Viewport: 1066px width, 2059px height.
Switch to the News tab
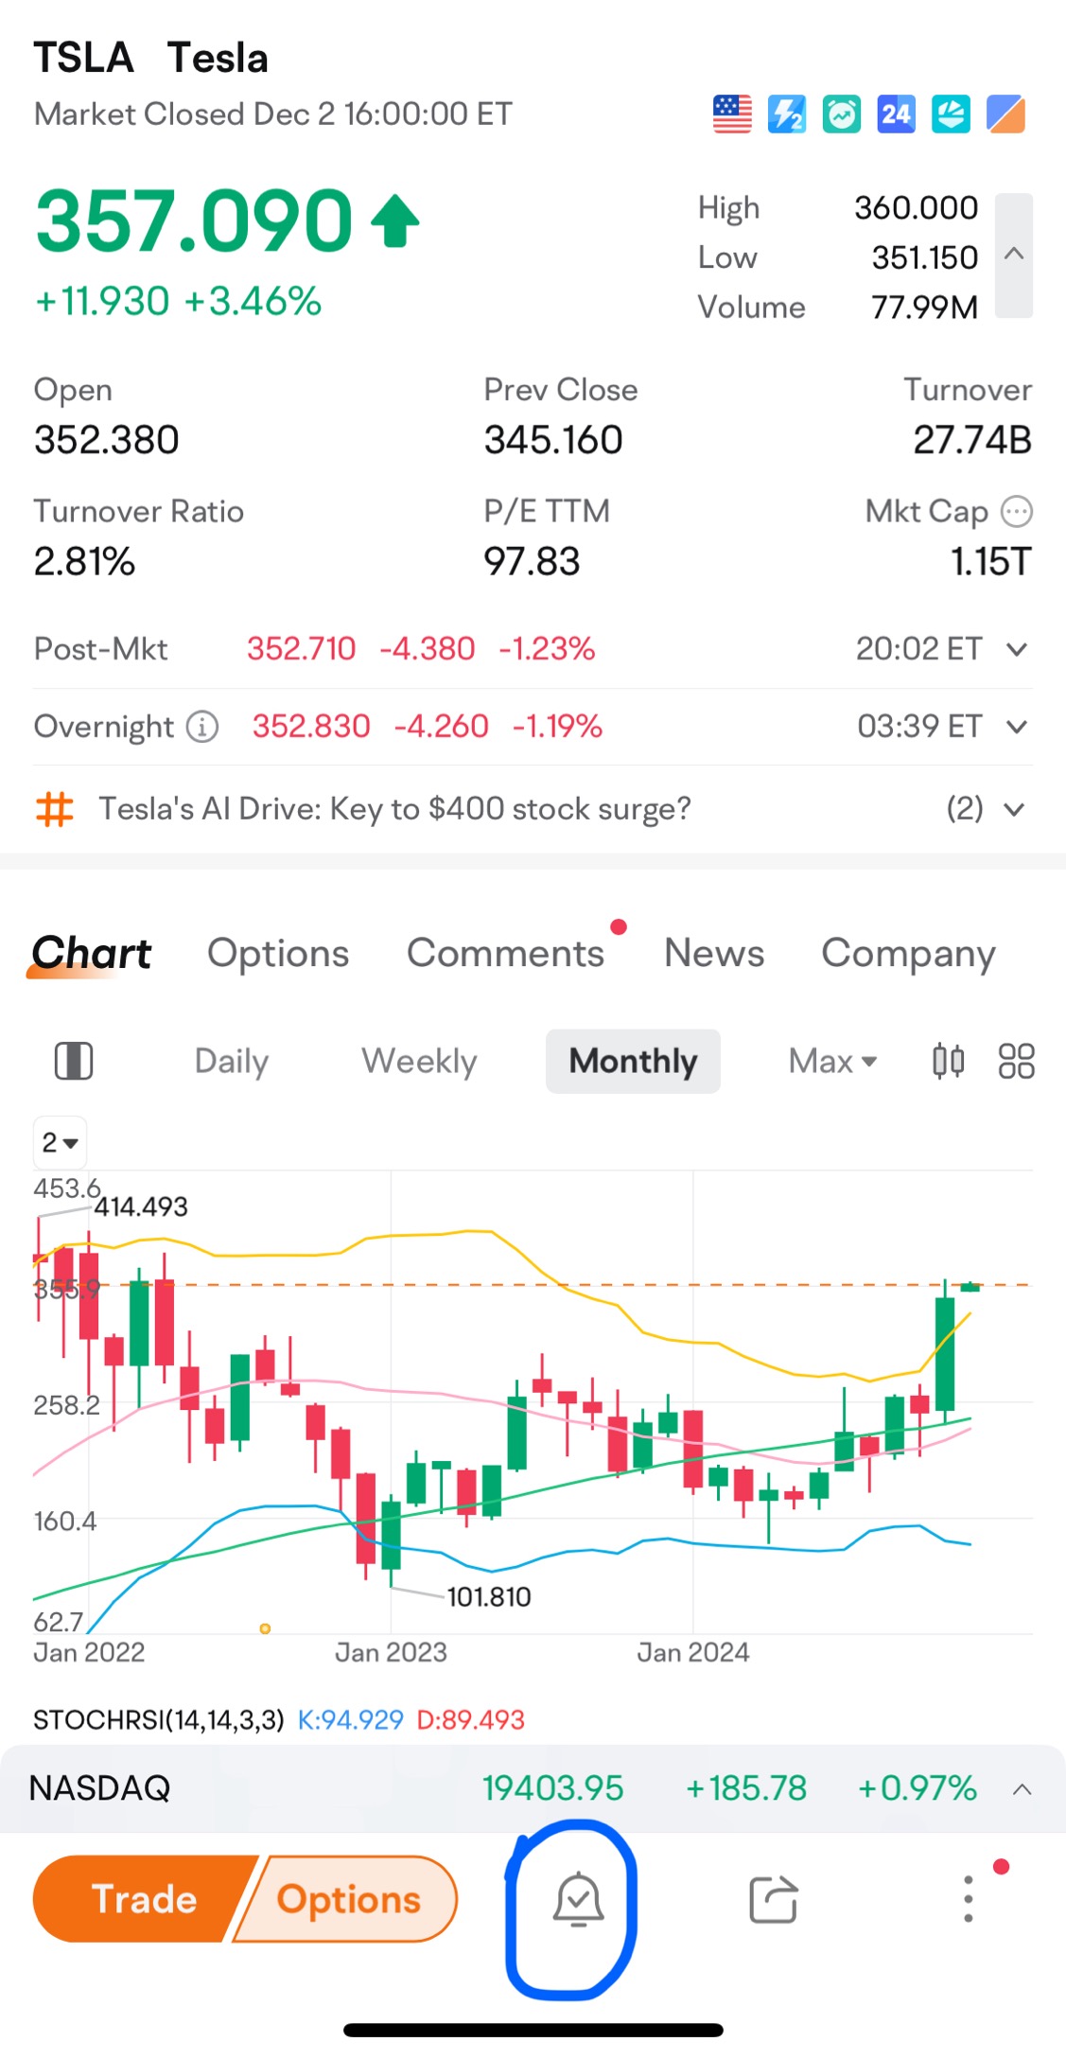[x=714, y=953]
